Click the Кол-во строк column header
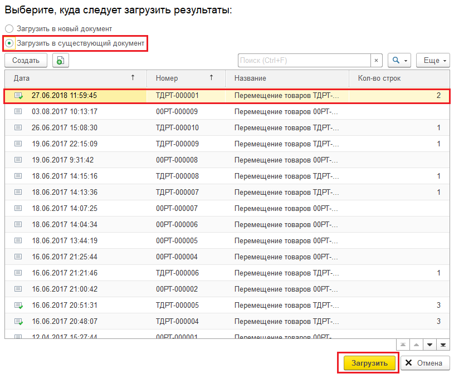This screenshot has height=374, width=454. coord(399,78)
